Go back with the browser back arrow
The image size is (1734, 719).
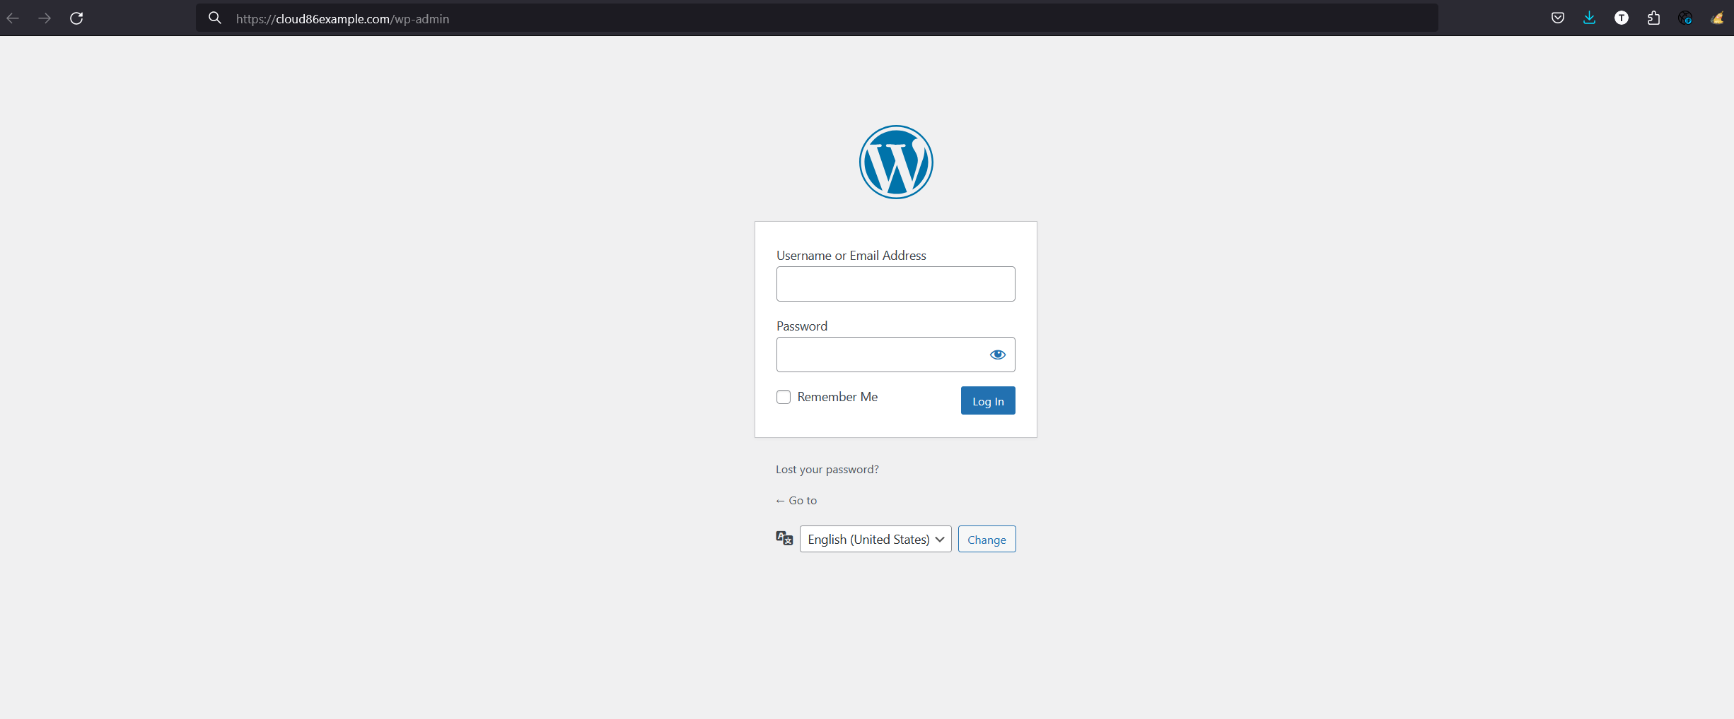(x=13, y=18)
